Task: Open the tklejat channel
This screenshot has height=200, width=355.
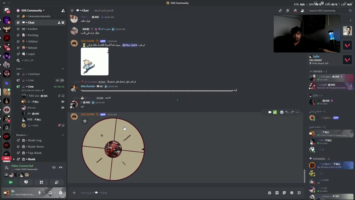Action: tap(40, 48)
